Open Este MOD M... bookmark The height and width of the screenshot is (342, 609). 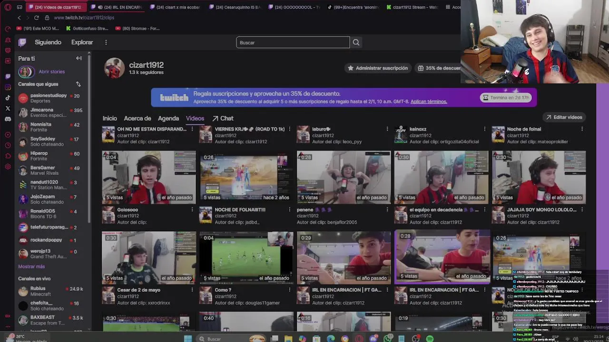click(x=38, y=28)
